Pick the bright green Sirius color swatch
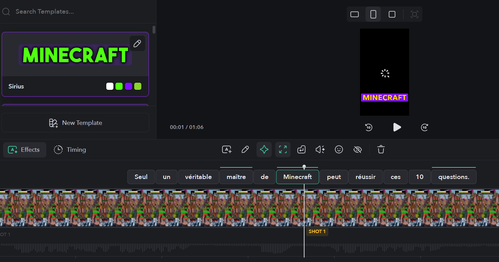Screen dimensions: 499x262 click(x=119, y=86)
